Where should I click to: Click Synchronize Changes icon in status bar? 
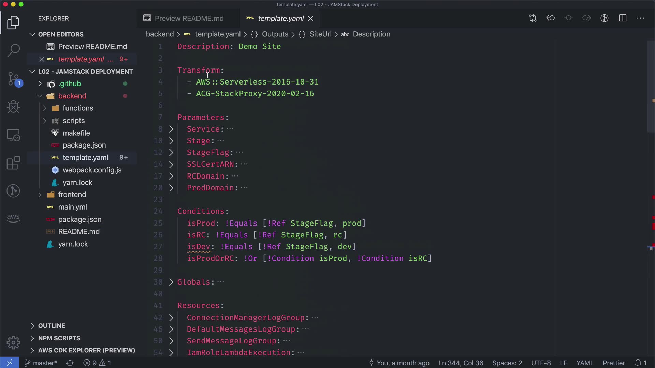coord(70,363)
